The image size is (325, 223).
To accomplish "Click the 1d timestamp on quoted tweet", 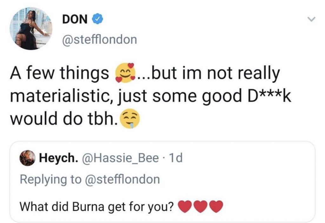I will click(175, 158).
